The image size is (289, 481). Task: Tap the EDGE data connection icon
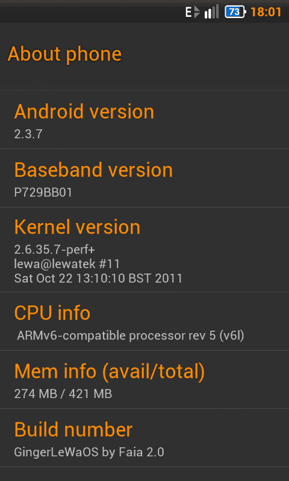[x=193, y=12]
